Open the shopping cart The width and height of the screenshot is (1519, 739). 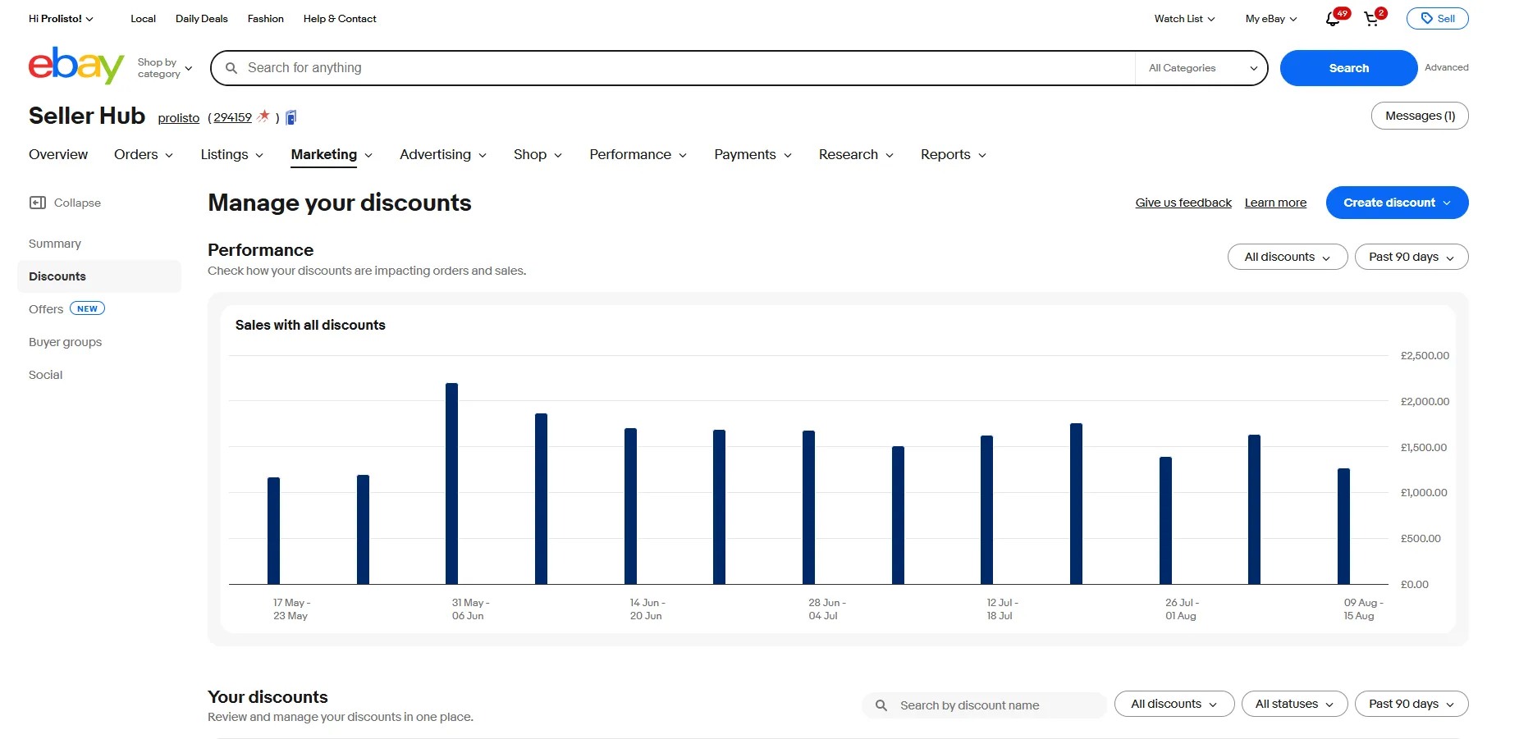click(x=1371, y=19)
